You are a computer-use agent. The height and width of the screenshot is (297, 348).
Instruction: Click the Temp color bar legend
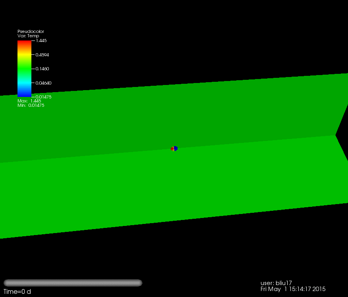click(x=24, y=69)
